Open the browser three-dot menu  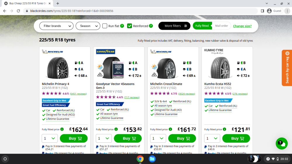287,11
